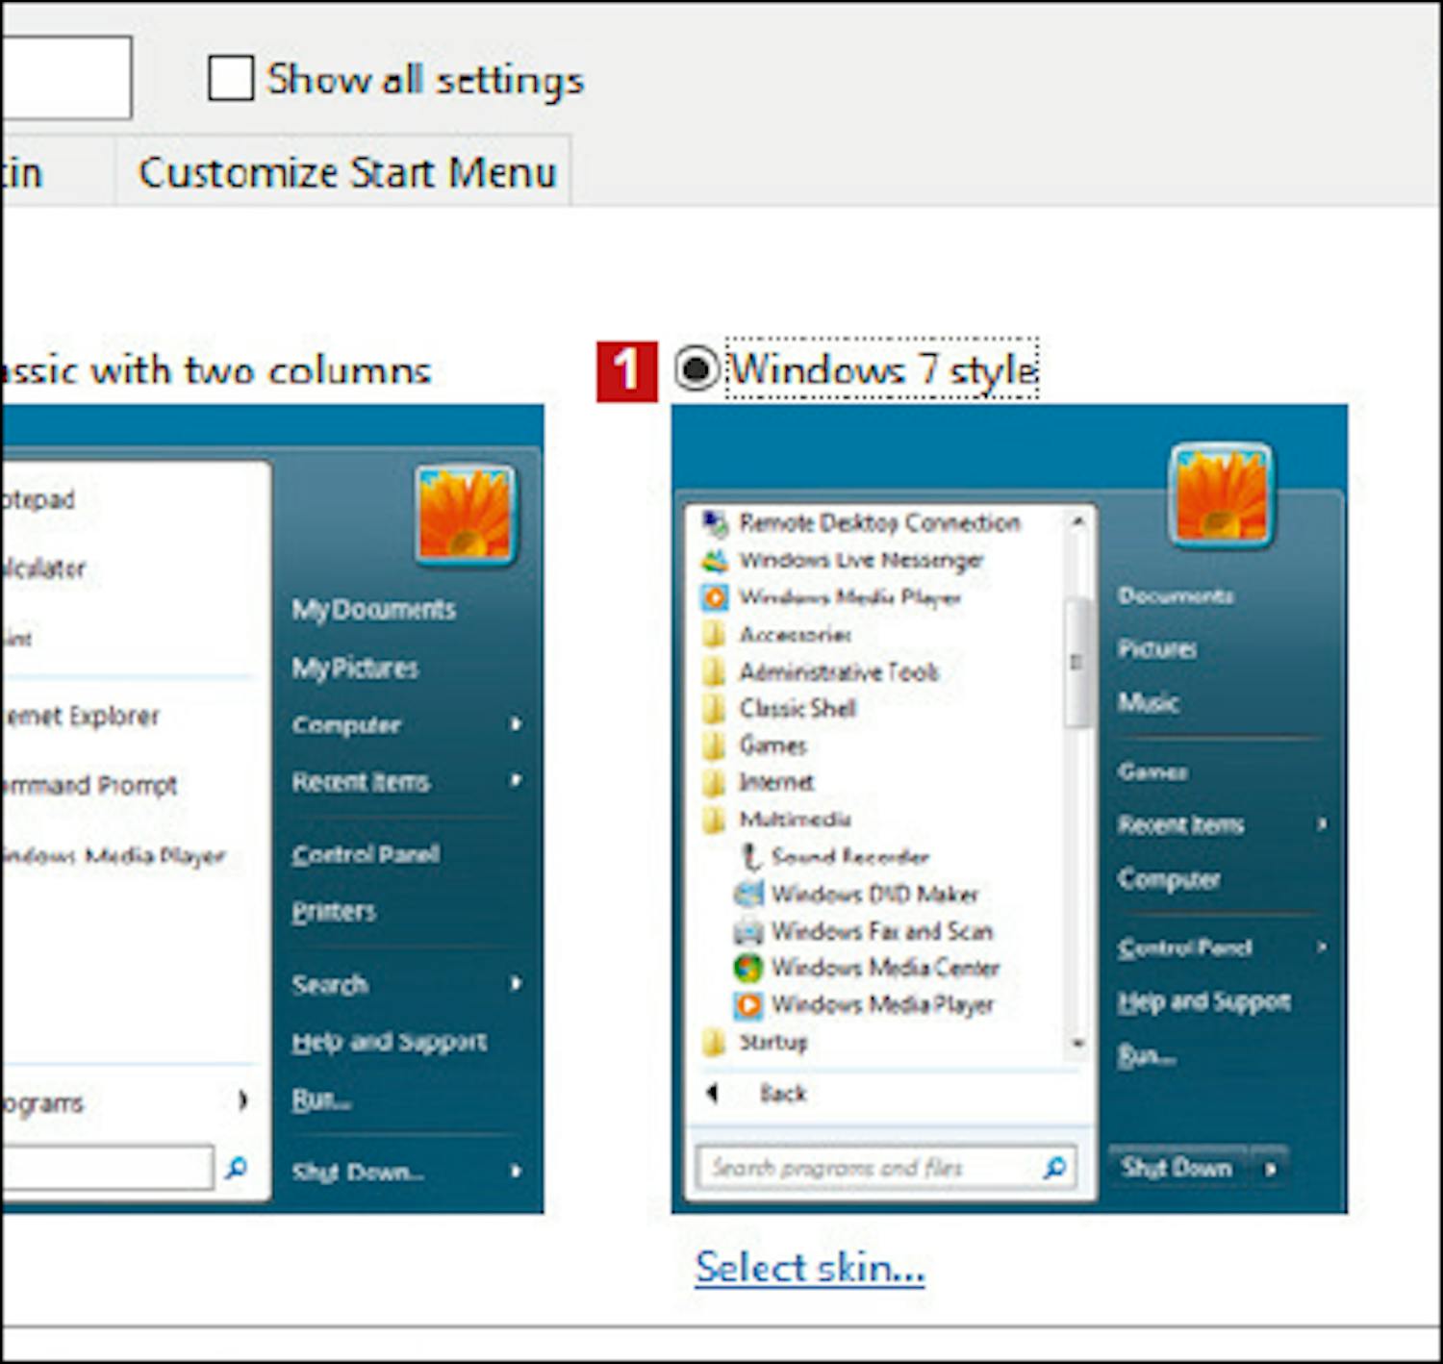Open the Customize Start Menu tab
The height and width of the screenshot is (1364, 1443).
click(346, 173)
